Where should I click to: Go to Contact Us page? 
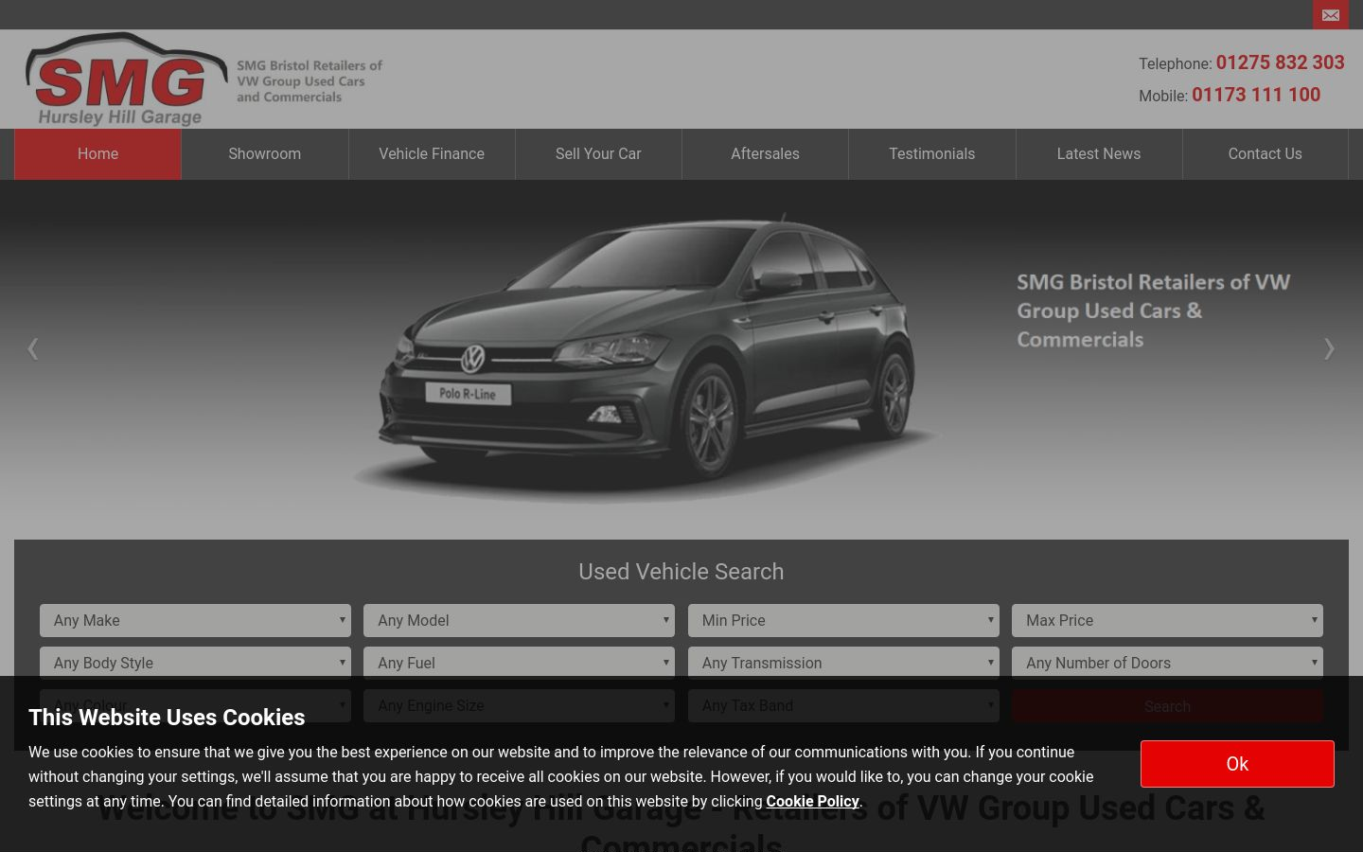tap(1266, 154)
